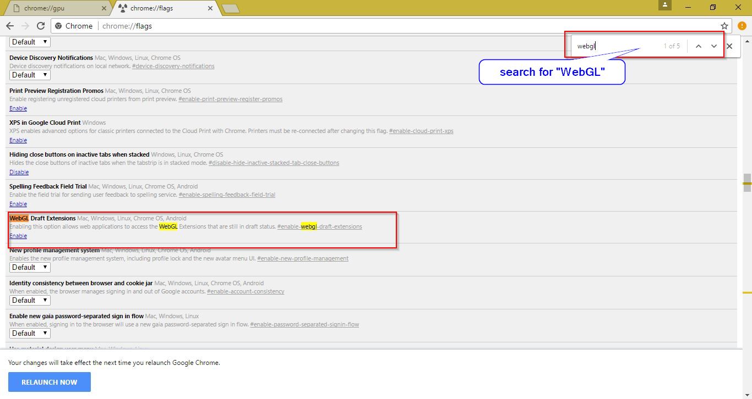Screen dimensions: 752x399
Task: Click the Chrome site info icon in address bar
Action: 58,26
